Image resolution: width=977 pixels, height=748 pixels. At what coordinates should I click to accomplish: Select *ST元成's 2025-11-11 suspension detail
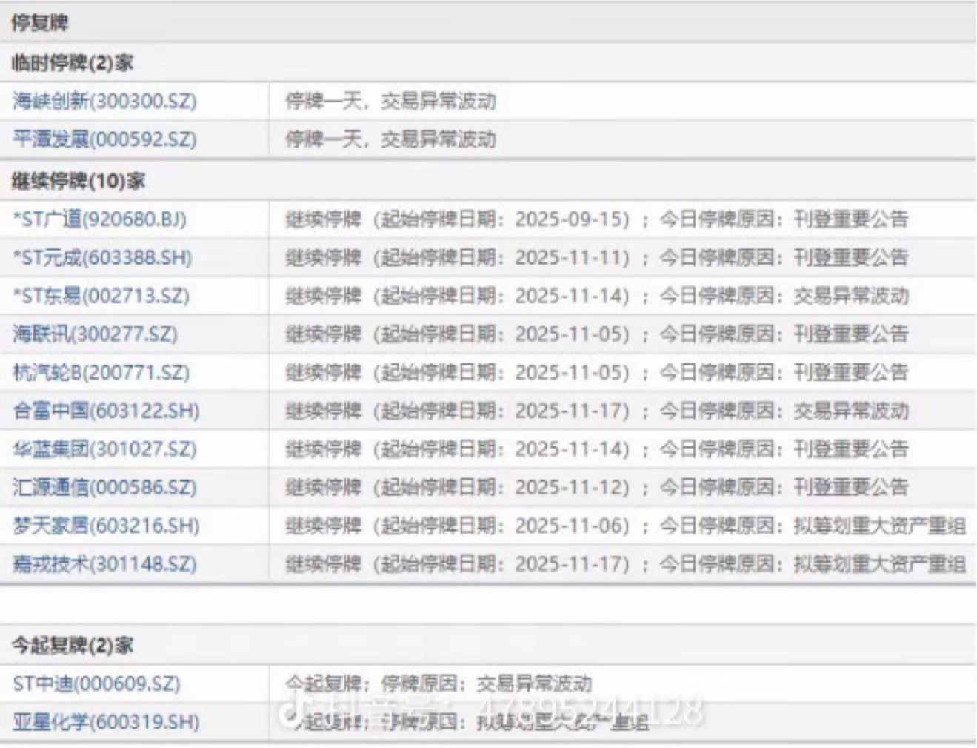(x=597, y=257)
